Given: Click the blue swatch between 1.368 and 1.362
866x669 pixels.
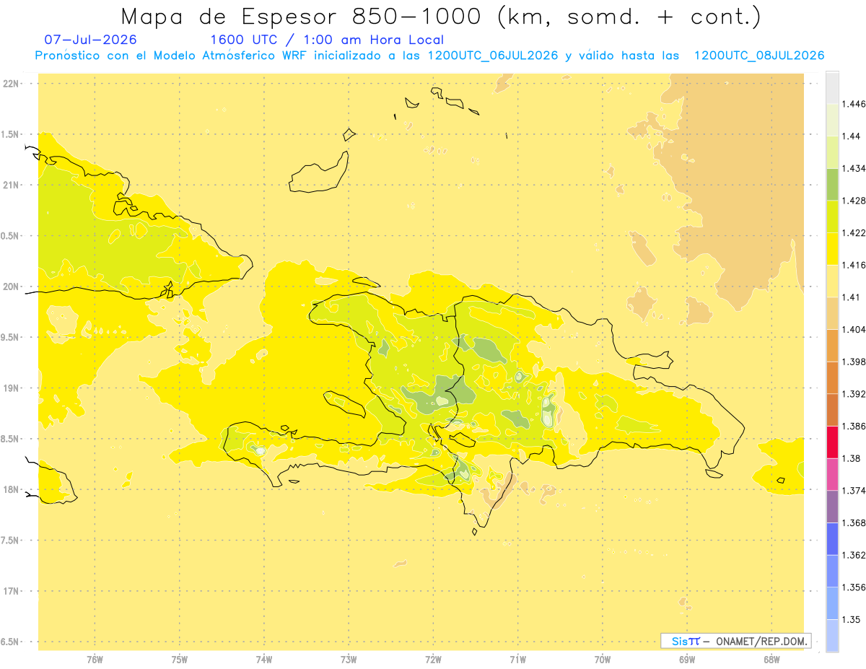Looking at the screenshot, I should [832, 539].
